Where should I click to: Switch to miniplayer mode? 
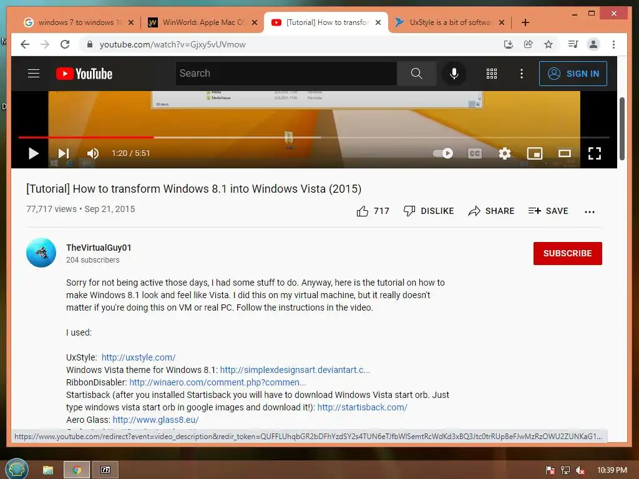[535, 153]
